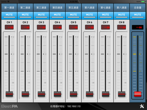
Task: Select the 第六通道 channel name header
Action: pos(89,8)
